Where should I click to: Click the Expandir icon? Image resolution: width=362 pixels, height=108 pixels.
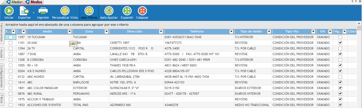click(x=127, y=11)
